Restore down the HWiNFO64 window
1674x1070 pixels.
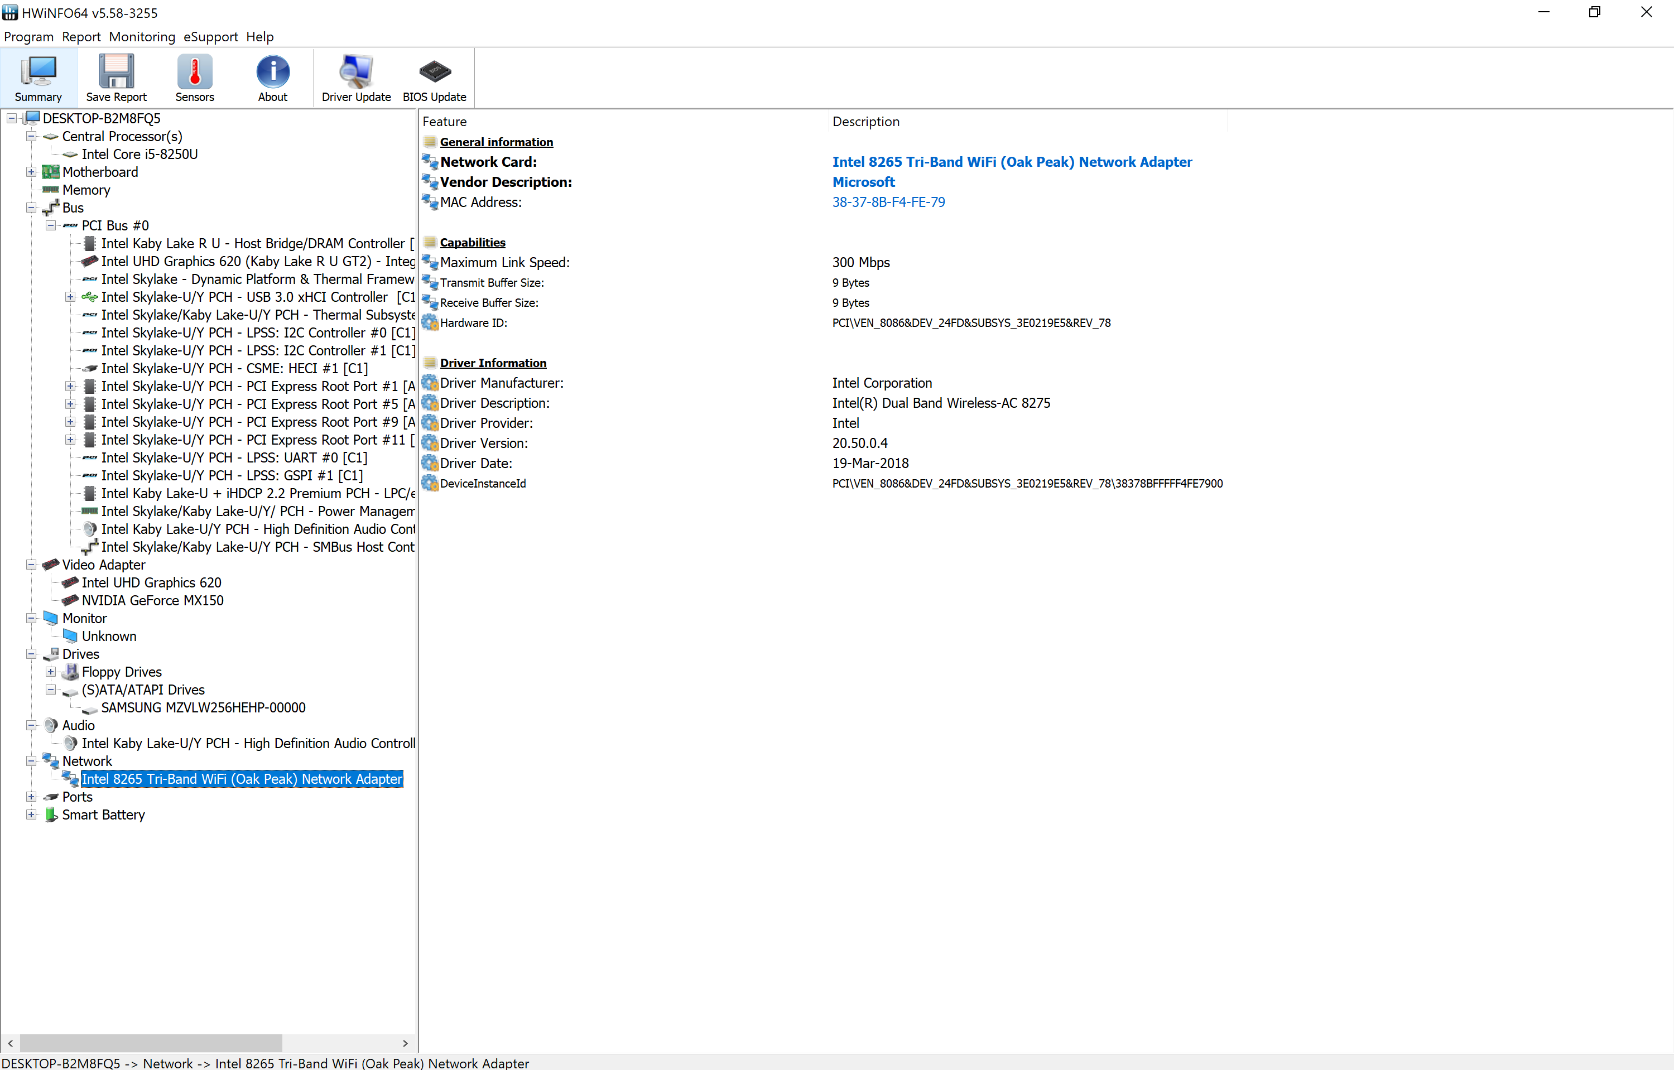[1595, 12]
